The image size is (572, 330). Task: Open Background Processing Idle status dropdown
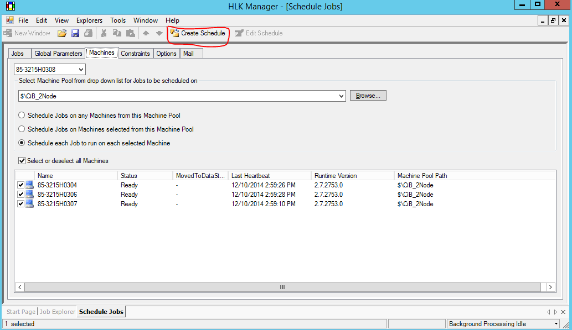556,324
